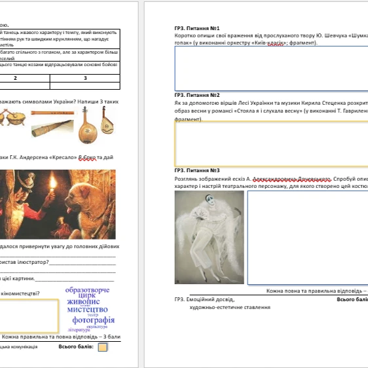
Task: Click the table cell labeled 3
Action: point(85,78)
